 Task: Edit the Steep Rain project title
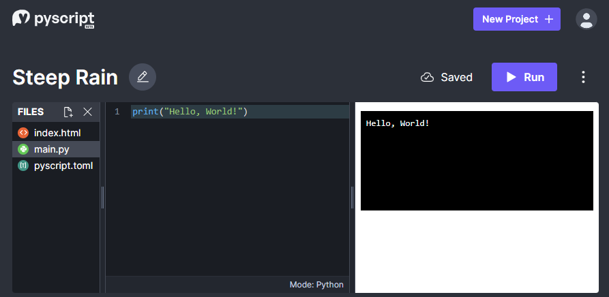point(143,77)
